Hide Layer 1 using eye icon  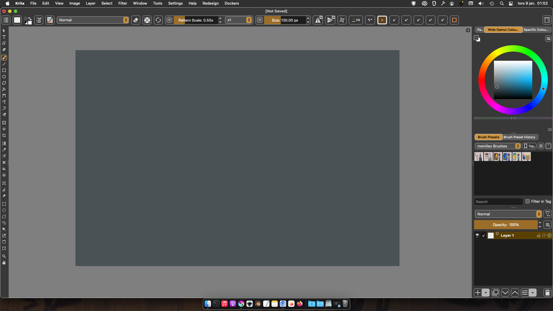coord(477,235)
